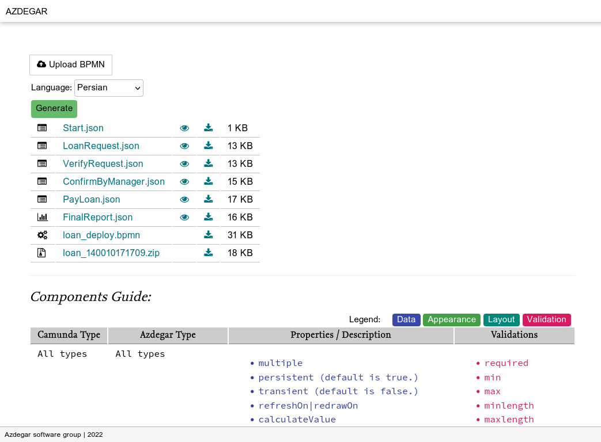Open the PayLoan.json link
The width and height of the screenshot is (601, 442).
coord(92,199)
